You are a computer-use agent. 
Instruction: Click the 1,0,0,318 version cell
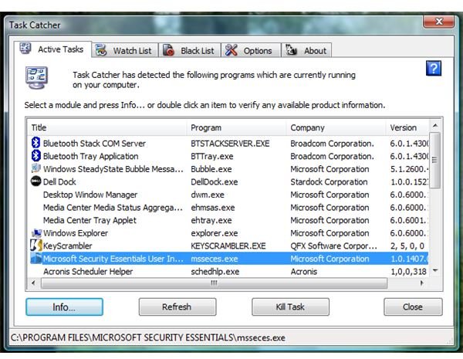click(x=408, y=272)
